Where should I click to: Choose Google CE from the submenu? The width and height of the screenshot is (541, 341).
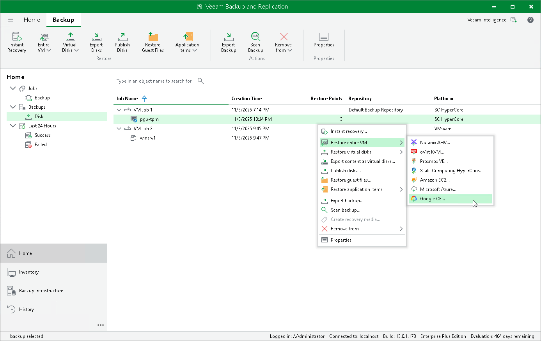click(432, 199)
